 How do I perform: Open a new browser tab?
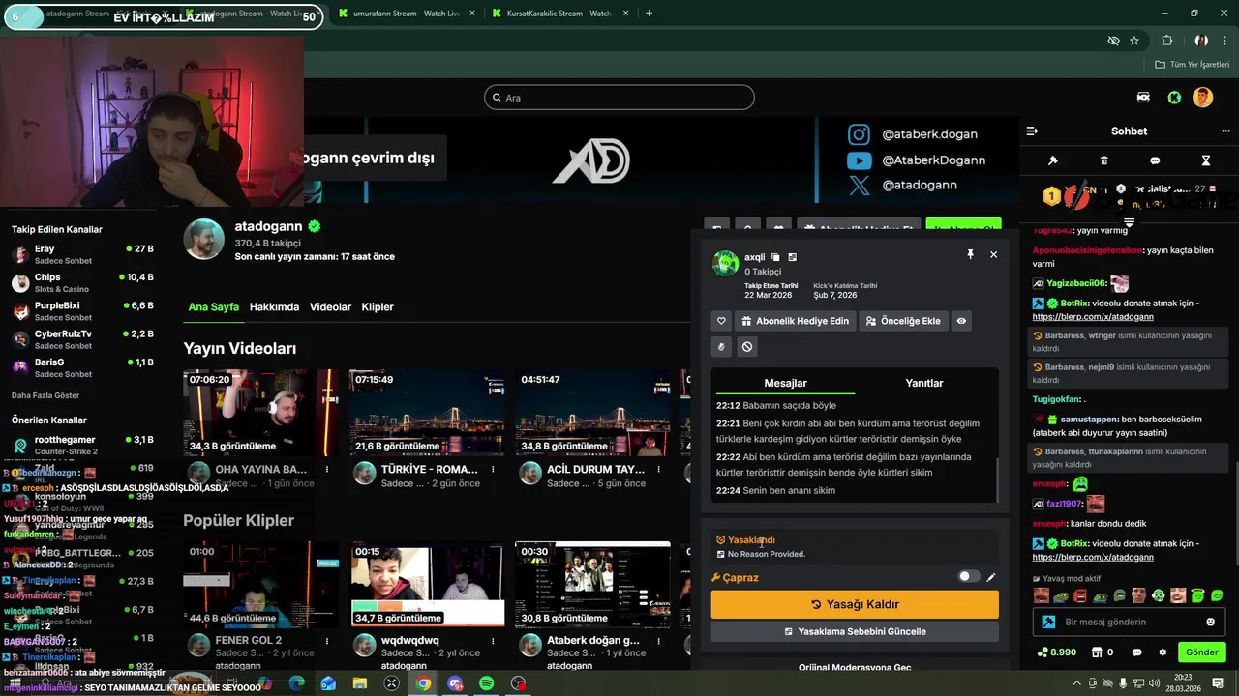pyautogui.click(x=649, y=14)
